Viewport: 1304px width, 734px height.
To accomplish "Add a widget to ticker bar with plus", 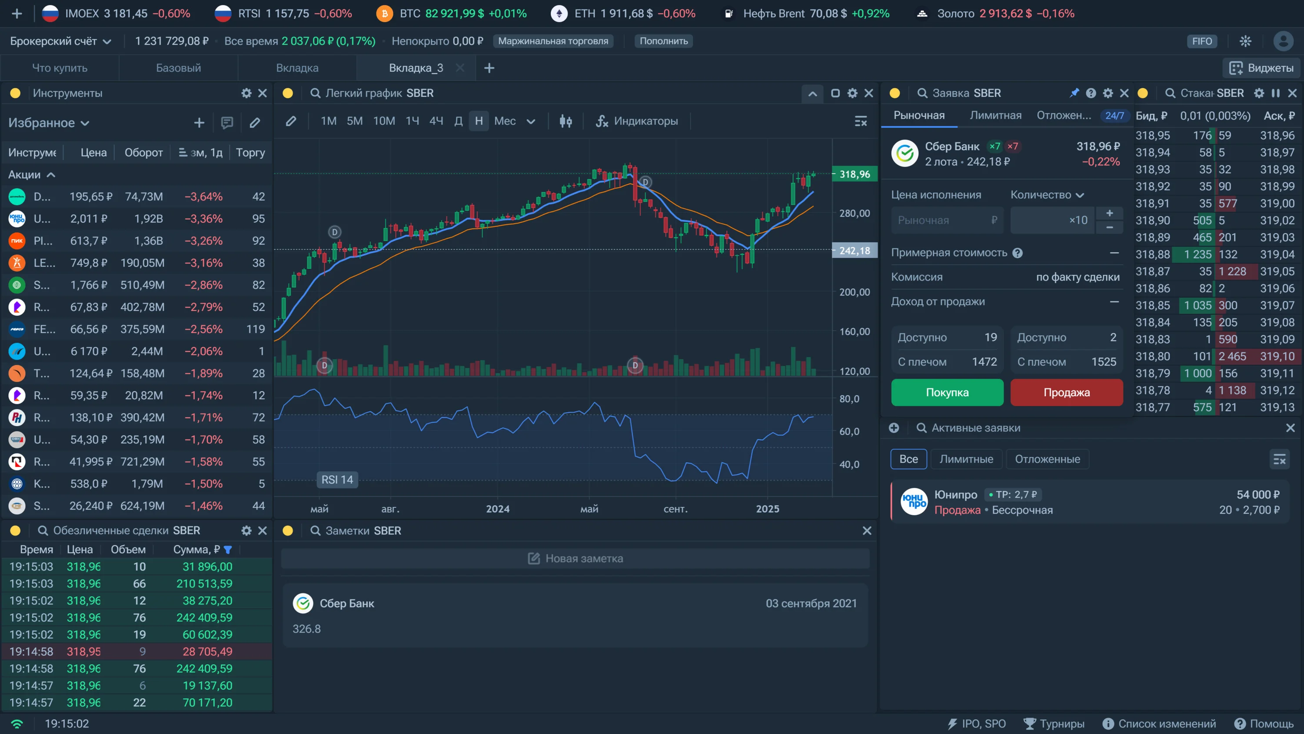I will point(17,13).
